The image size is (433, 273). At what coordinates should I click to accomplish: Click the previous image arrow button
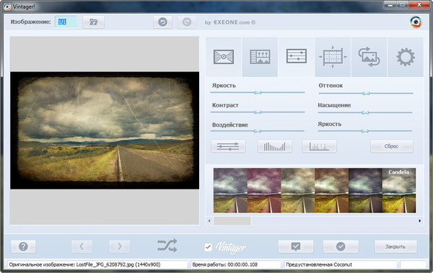pyautogui.click(x=82, y=246)
